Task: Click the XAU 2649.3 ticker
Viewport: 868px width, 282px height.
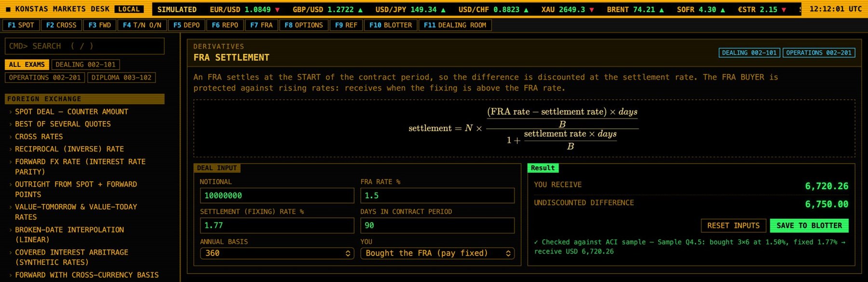Action: coord(568,10)
